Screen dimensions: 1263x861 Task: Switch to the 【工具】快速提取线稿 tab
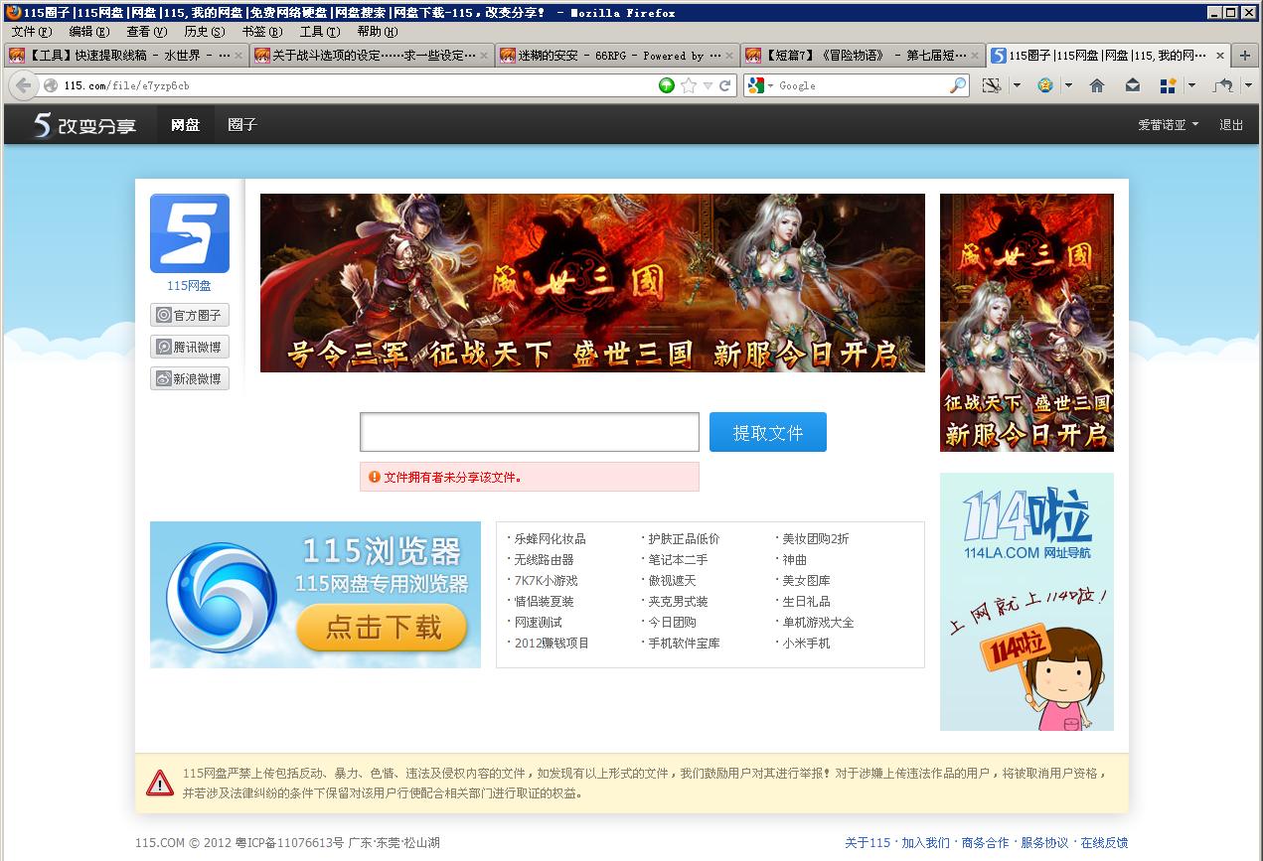[126, 56]
